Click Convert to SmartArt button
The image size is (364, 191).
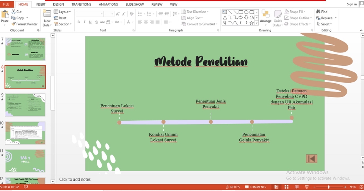point(199,24)
